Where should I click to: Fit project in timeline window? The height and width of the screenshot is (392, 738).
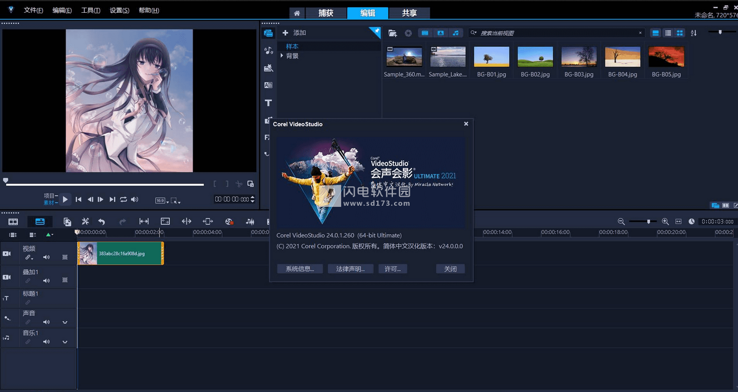[678, 221]
